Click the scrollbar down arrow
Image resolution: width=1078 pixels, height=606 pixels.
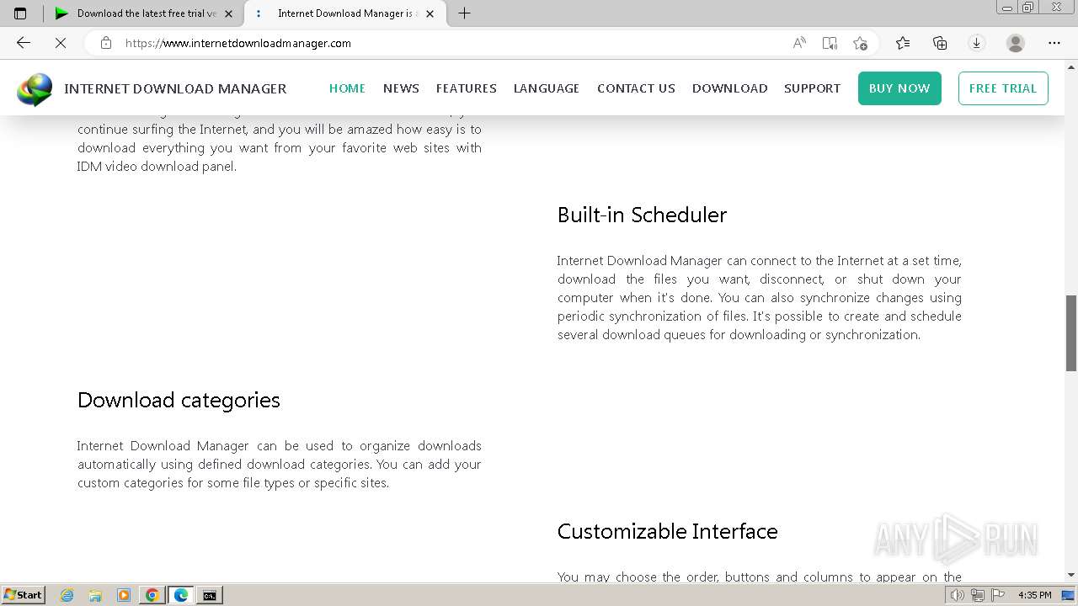pyautogui.click(x=1071, y=576)
